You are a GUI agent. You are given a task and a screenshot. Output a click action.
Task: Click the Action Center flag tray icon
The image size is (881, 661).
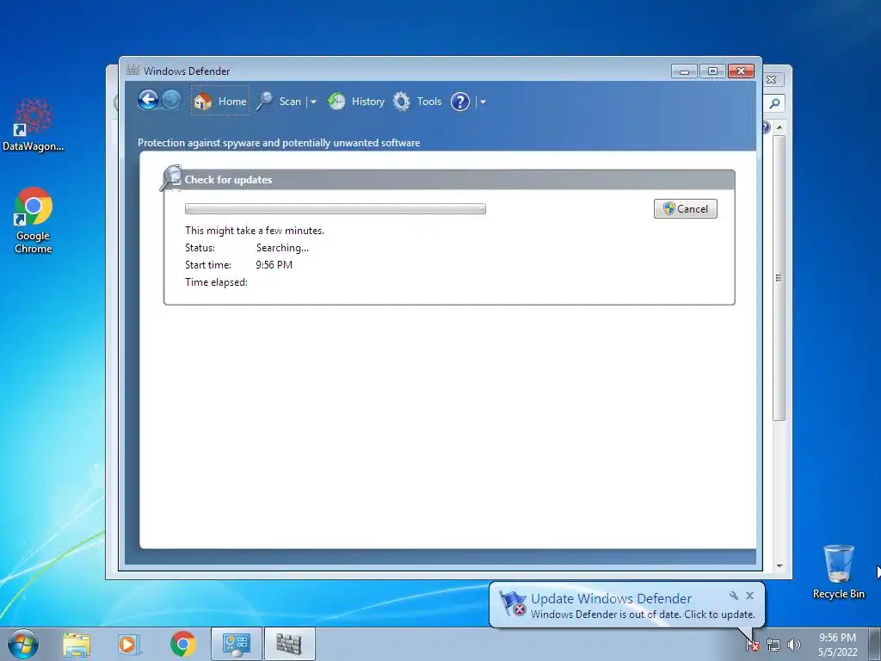[753, 645]
